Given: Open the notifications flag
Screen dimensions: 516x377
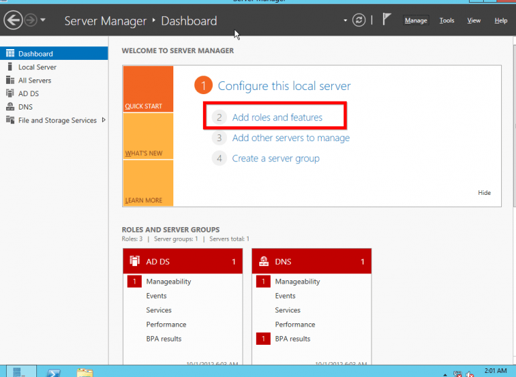Looking at the screenshot, I should click(387, 19).
